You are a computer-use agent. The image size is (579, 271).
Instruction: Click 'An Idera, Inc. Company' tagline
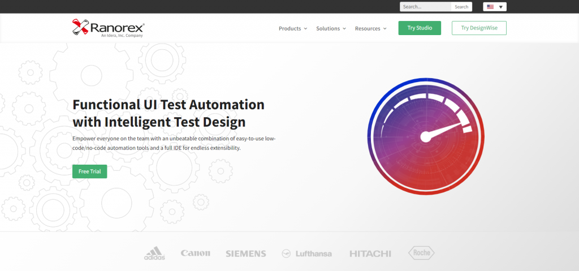[122, 36]
